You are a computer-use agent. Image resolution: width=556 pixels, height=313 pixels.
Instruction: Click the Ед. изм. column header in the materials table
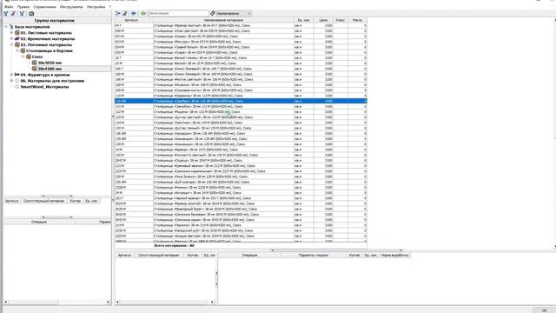(304, 20)
